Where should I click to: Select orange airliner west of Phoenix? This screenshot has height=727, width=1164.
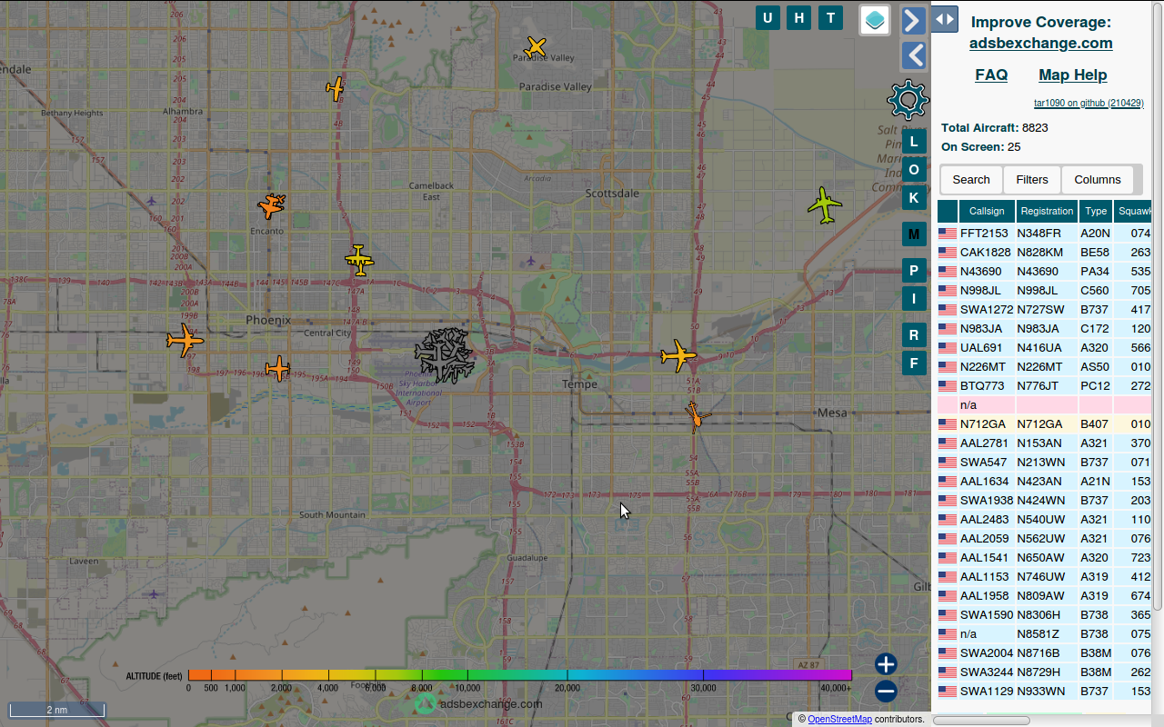pos(186,341)
